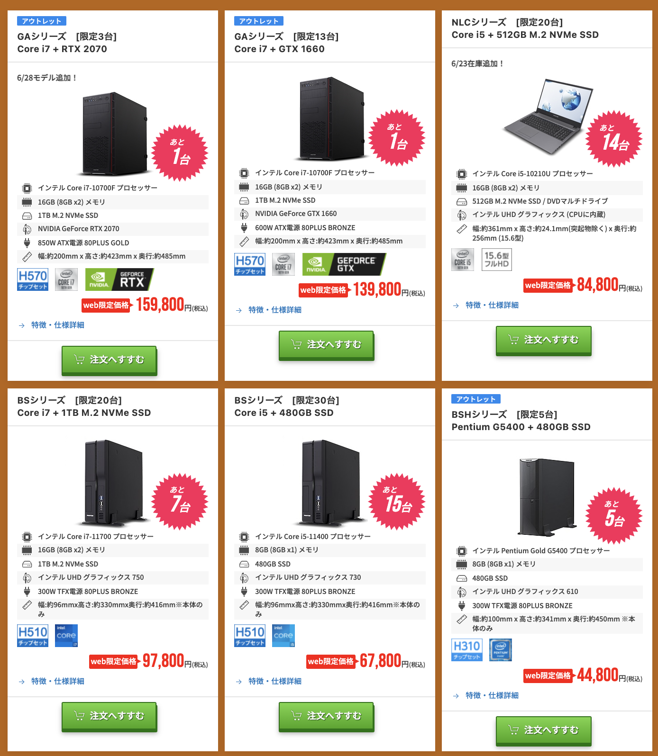Click the 15.6型 フルHD display badge
The width and height of the screenshot is (658, 756).
497,260
